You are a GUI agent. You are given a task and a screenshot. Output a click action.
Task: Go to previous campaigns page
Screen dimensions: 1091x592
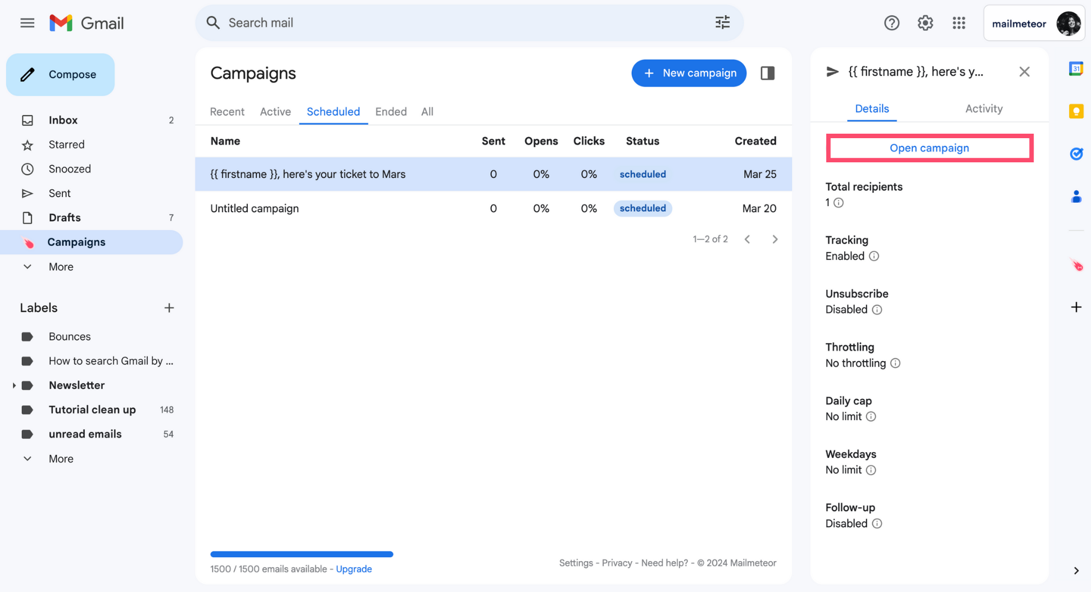[747, 239]
